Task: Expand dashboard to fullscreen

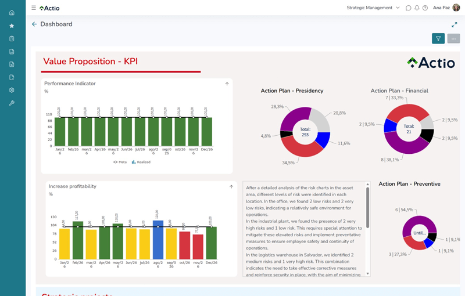Action: coord(455,24)
